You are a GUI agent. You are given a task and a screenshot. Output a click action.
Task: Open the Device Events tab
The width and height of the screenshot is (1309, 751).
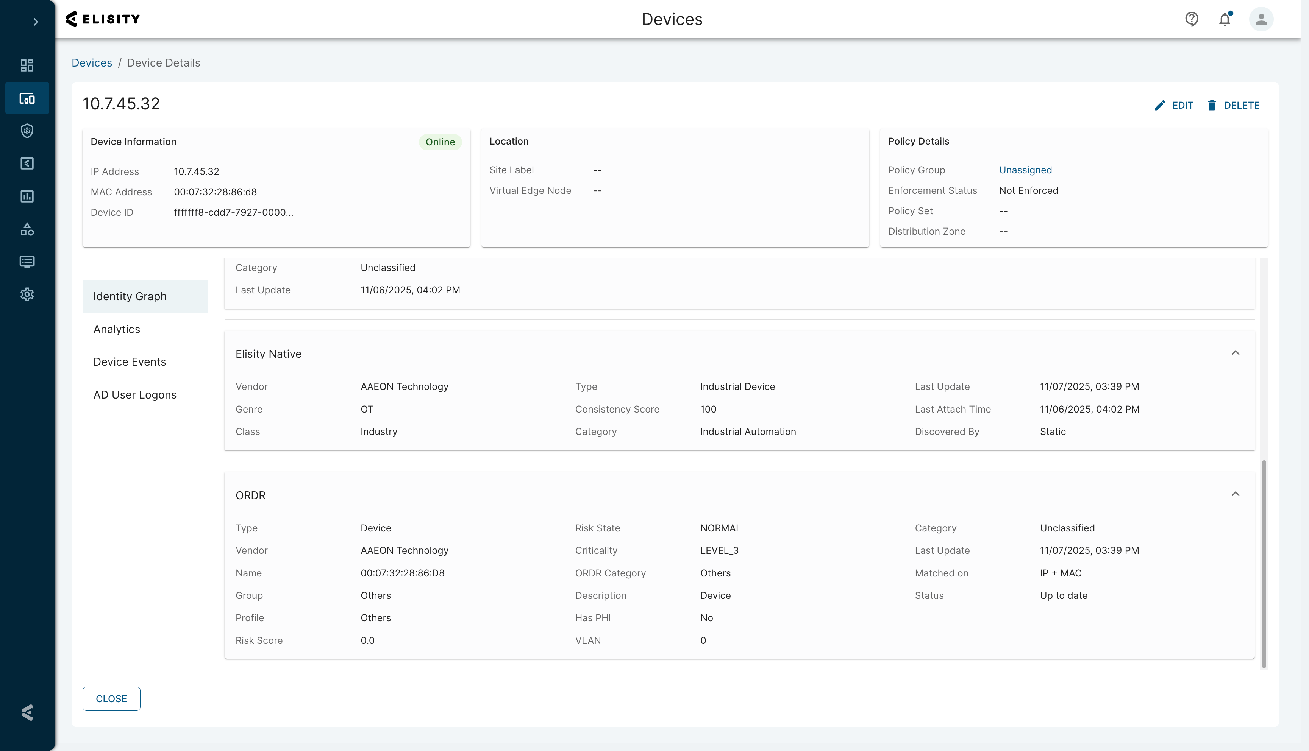point(130,361)
